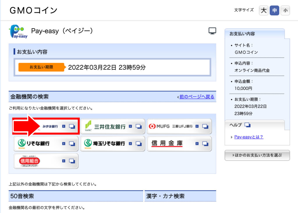
Task: Click the お支払い期限 orange label
Action: 41,67
